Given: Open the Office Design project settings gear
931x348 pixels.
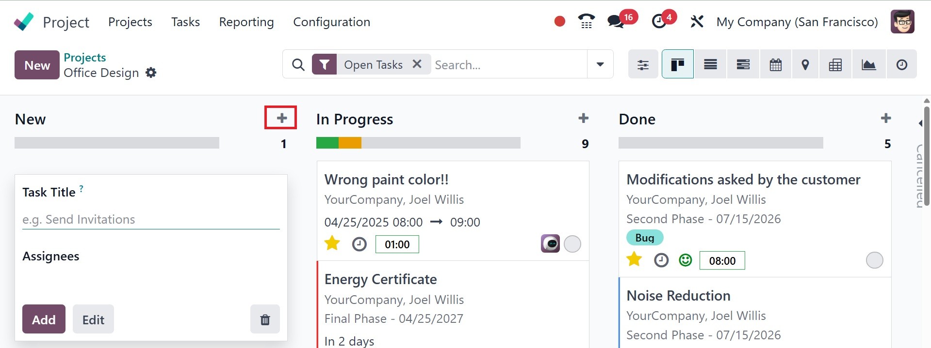Looking at the screenshot, I should coord(151,73).
